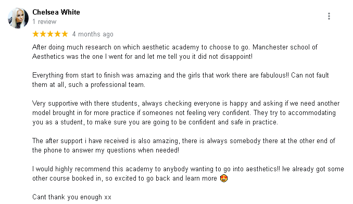Click the closing line "Cant thank you enough xx"
The width and height of the screenshot is (353, 204).
coord(72,197)
